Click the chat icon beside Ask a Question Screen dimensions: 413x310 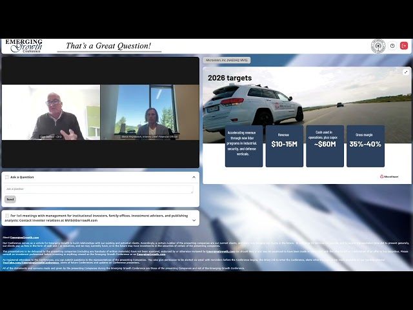[x=7, y=177]
